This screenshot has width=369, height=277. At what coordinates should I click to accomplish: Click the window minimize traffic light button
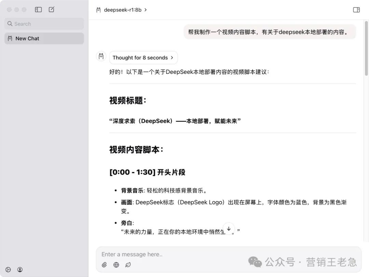click(x=17, y=10)
